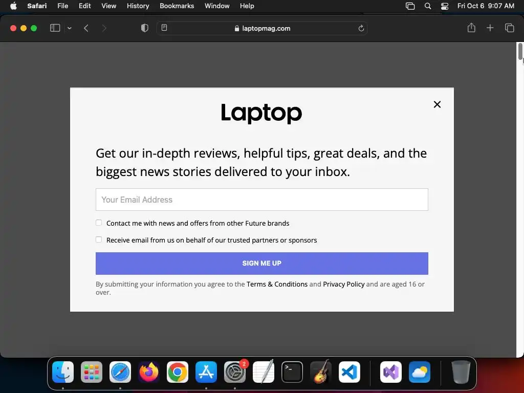Open the History menu
Viewport: 524px width, 393px height.
point(138,6)
